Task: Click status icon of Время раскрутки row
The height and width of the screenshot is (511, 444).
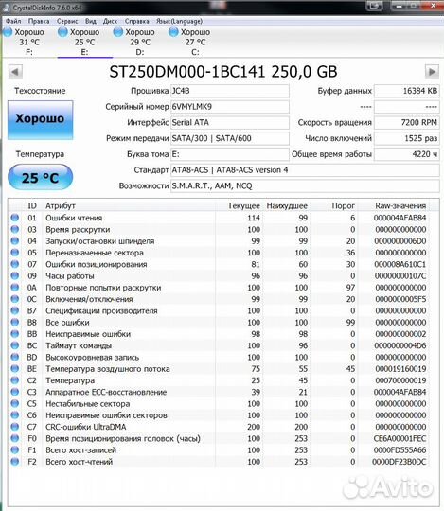Action: [14, 229]
